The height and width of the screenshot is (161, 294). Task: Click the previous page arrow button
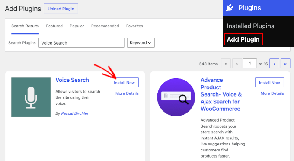(237, 64)
